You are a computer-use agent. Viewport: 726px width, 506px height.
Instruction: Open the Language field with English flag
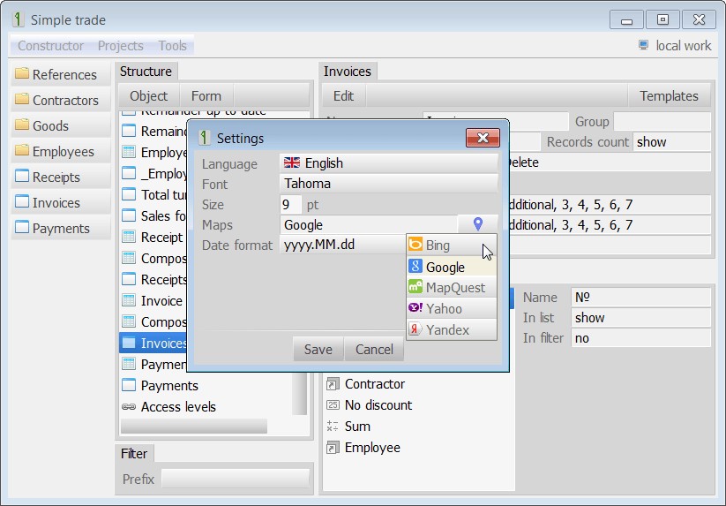[x=388, y=163]
